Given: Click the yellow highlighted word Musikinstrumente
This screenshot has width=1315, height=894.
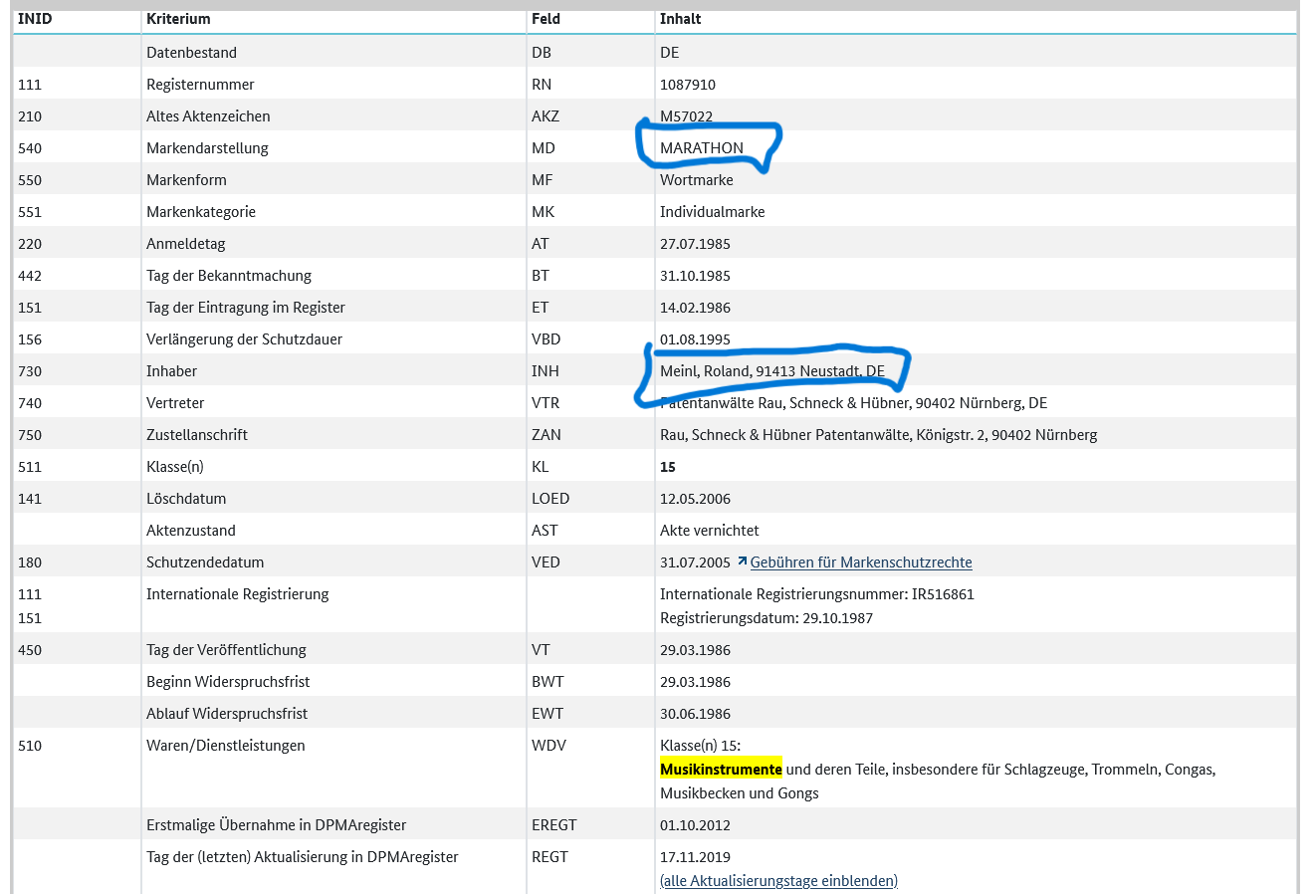Looking at the screenshot, I should [721, 770].
